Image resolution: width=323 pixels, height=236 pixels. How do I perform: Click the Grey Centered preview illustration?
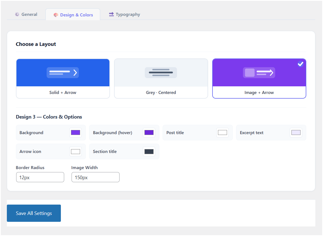161,73
